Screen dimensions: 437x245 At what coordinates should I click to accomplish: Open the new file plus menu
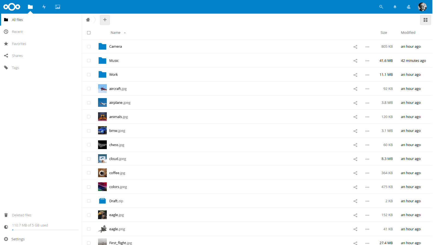[x=105, y=20]
